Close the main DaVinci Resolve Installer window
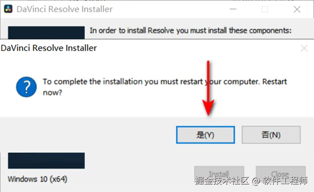 coord(297,9)
